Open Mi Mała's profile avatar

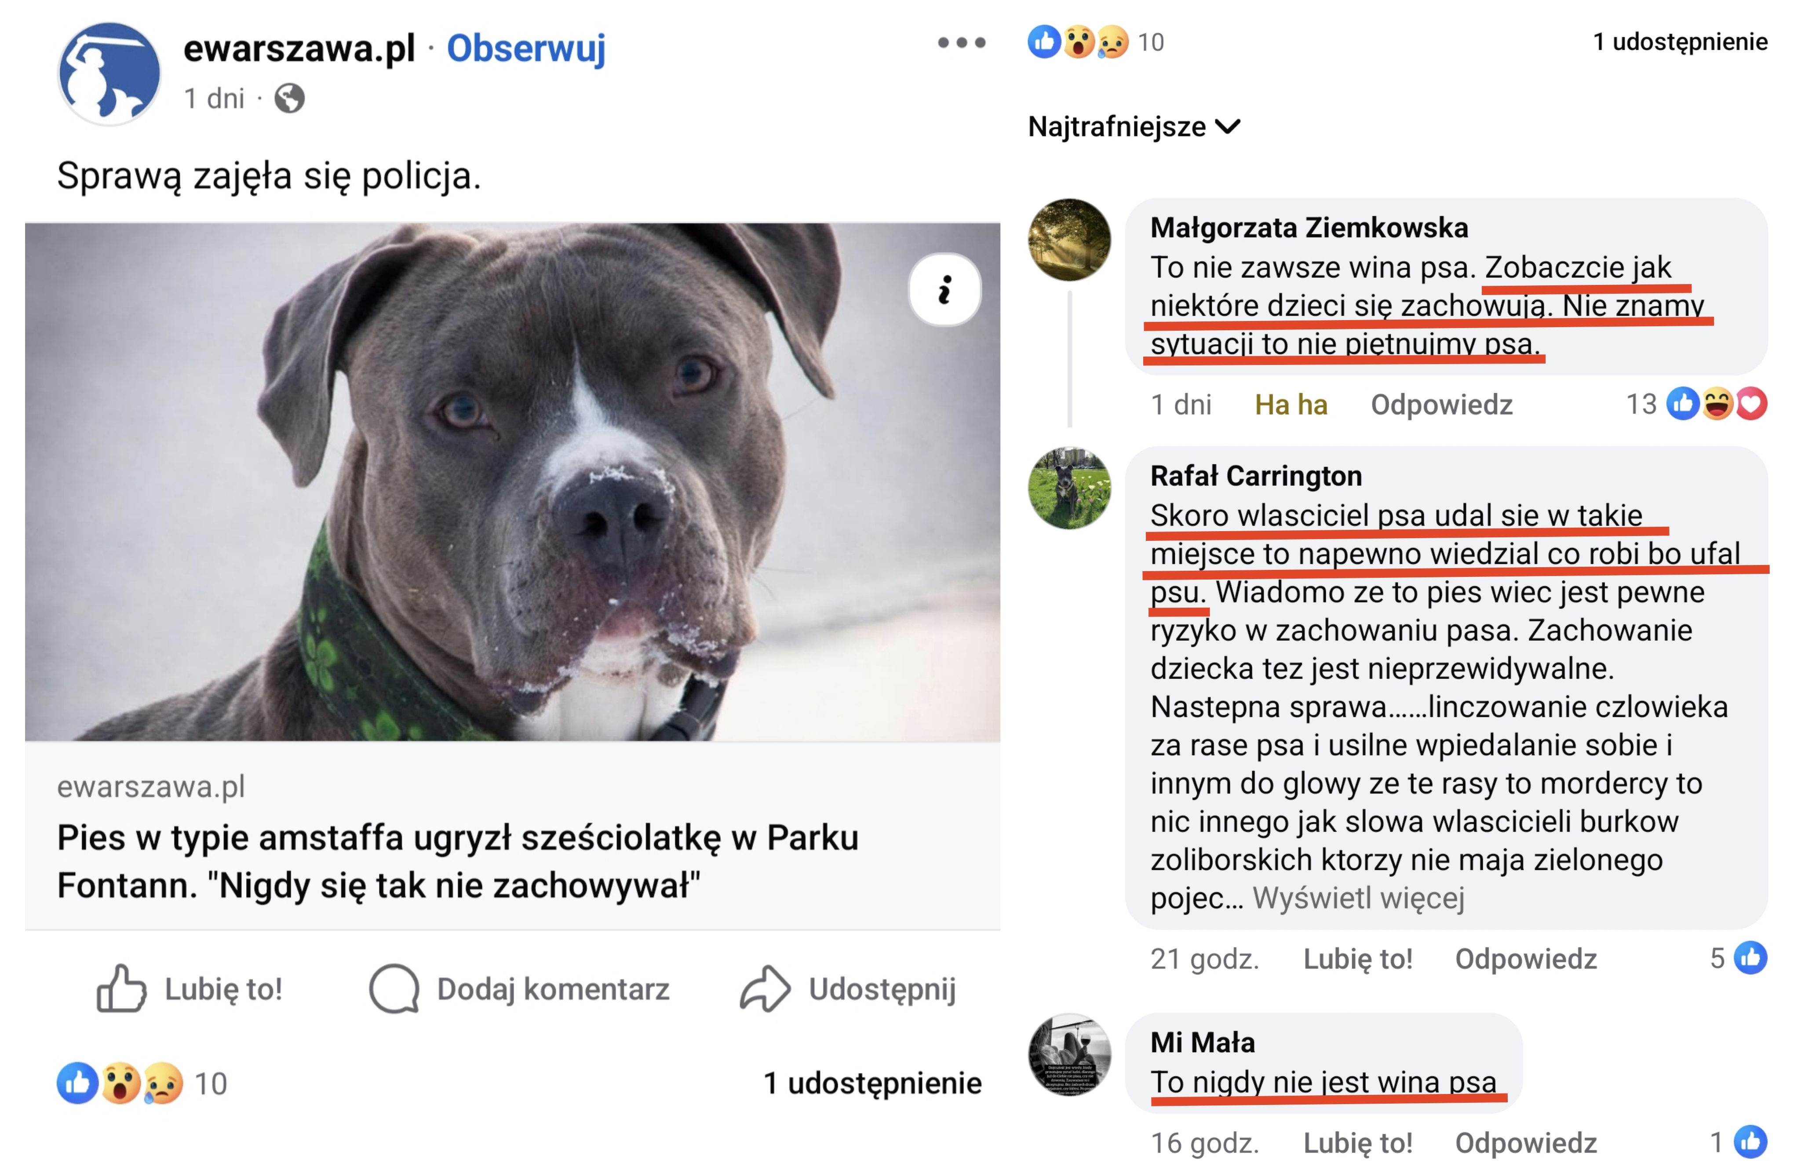1068,1054
